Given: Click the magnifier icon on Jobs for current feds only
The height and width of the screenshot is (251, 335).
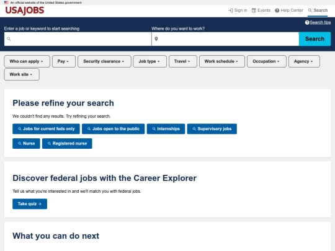Looking at the screenshot, I should pos(20,129).
